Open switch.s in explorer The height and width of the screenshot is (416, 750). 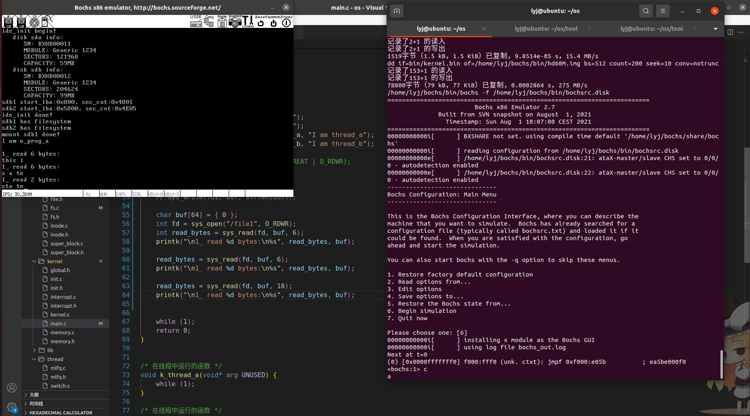(60, 386)
